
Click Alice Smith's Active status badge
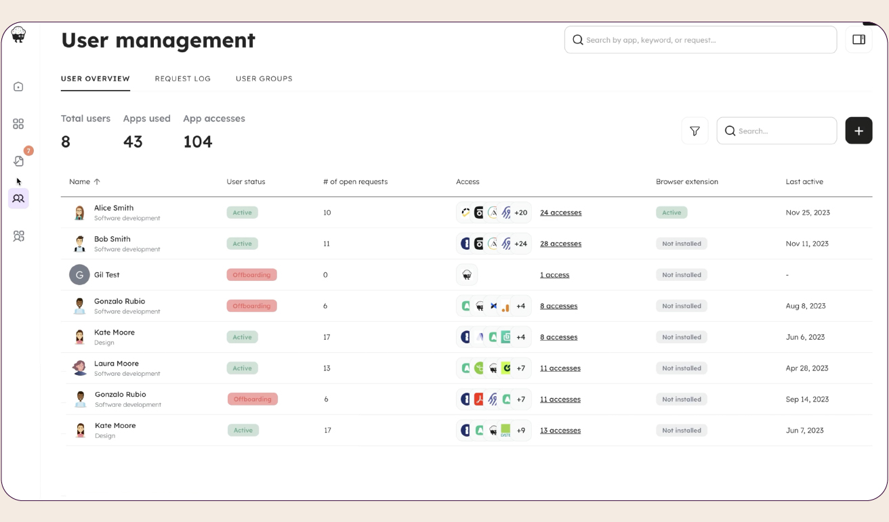(x=242, y=213)
